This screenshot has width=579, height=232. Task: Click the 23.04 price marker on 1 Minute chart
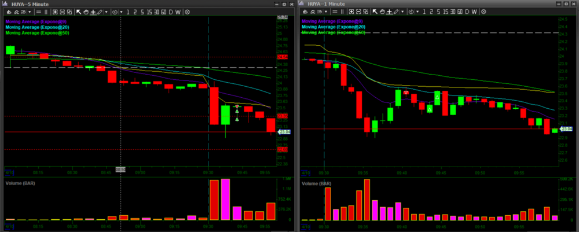point(566,129)
